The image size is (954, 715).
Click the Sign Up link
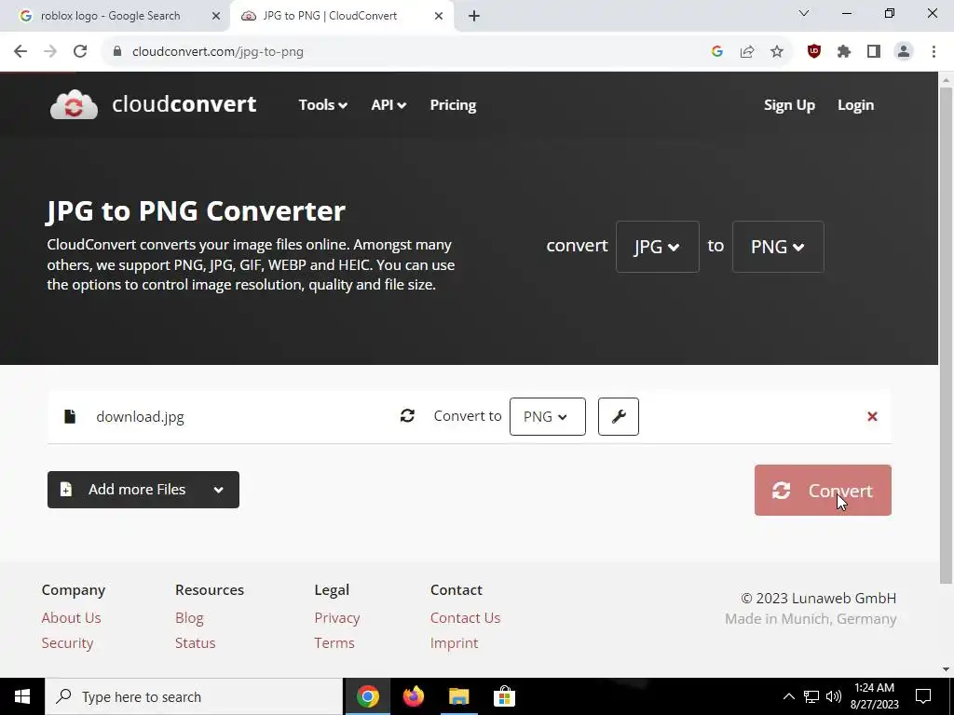(x=789, y=105)
